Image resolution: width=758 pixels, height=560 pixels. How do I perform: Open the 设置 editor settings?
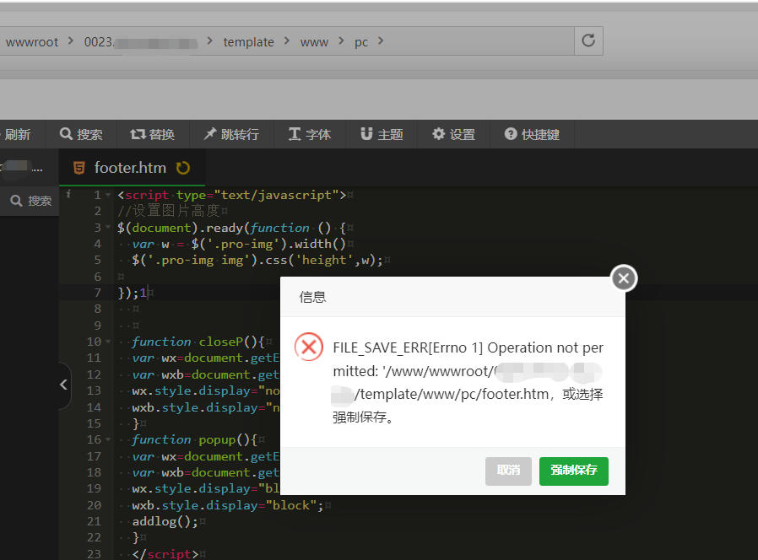pos(453,134)
